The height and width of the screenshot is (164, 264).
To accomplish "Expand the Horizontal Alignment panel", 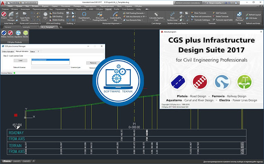I will click(112, 23).
